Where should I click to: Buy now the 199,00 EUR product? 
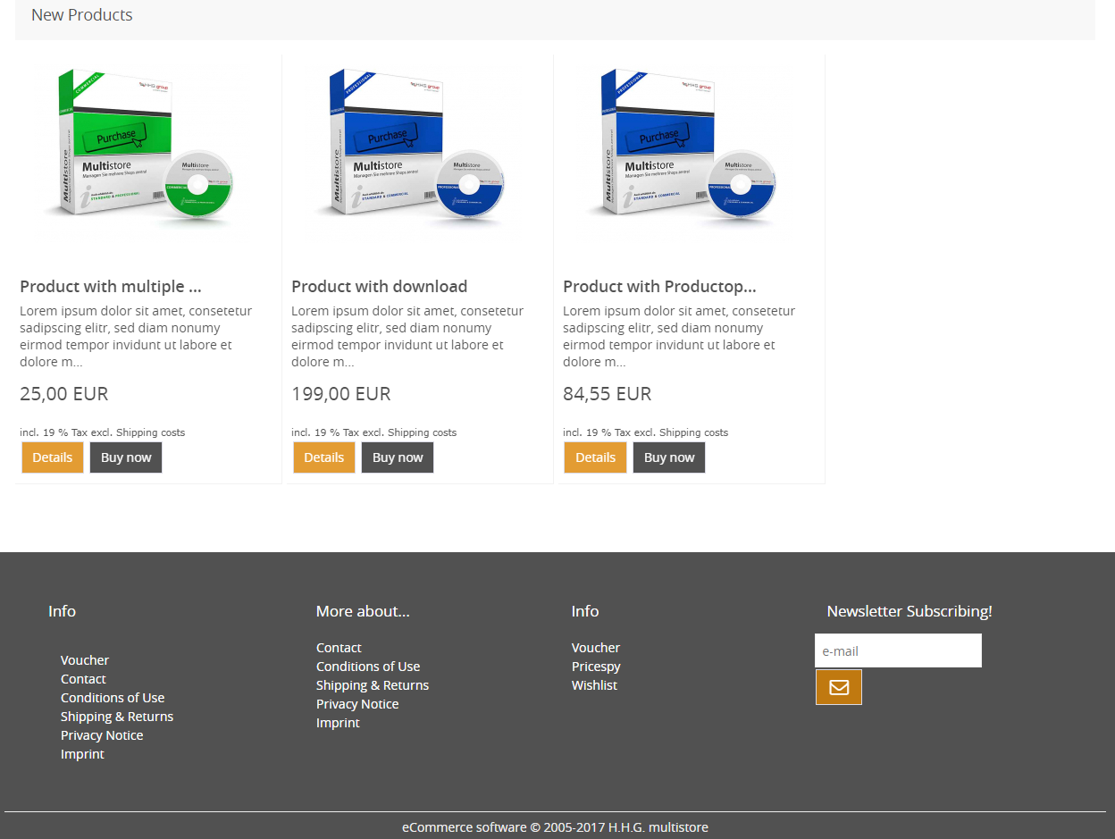point(398,457)
